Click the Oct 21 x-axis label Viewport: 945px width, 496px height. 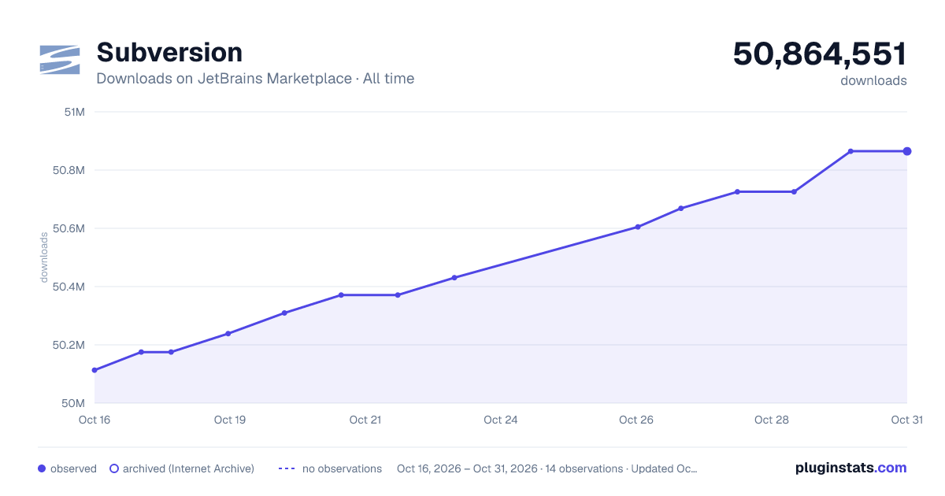pyautogui.click(x=365, y=420)
